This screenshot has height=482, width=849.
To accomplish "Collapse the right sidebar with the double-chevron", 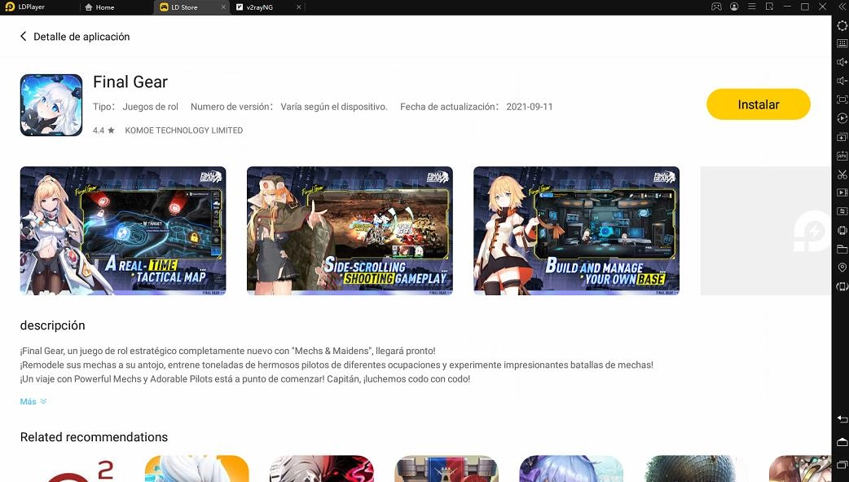I will pyautogui.click(x=841, y=7).
